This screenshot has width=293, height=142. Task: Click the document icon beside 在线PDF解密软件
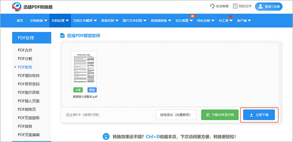[x=63, y=35]
